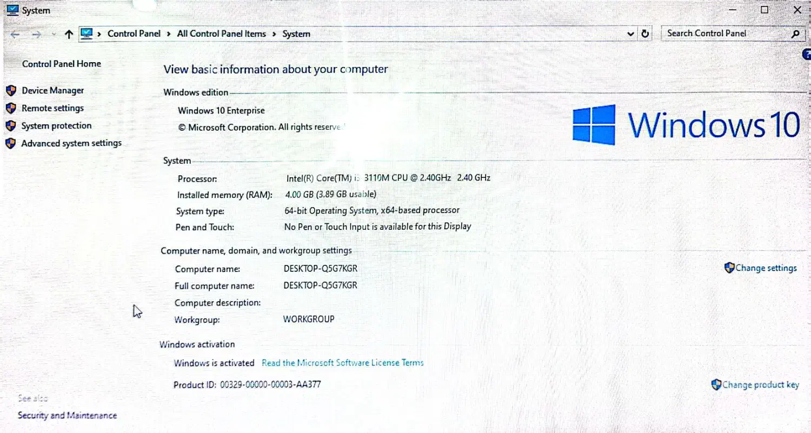
Task: Click the 'View basic information about your computer' heading
Action: tap(276, 69)
